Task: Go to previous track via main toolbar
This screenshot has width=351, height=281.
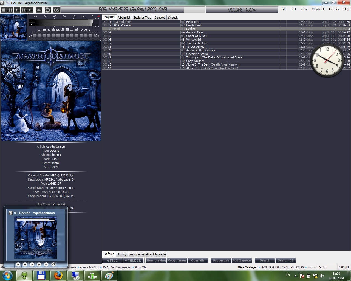Action: click(x=24, y=10)
